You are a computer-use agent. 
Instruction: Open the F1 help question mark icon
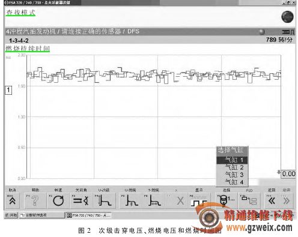(x=35, y=200)
